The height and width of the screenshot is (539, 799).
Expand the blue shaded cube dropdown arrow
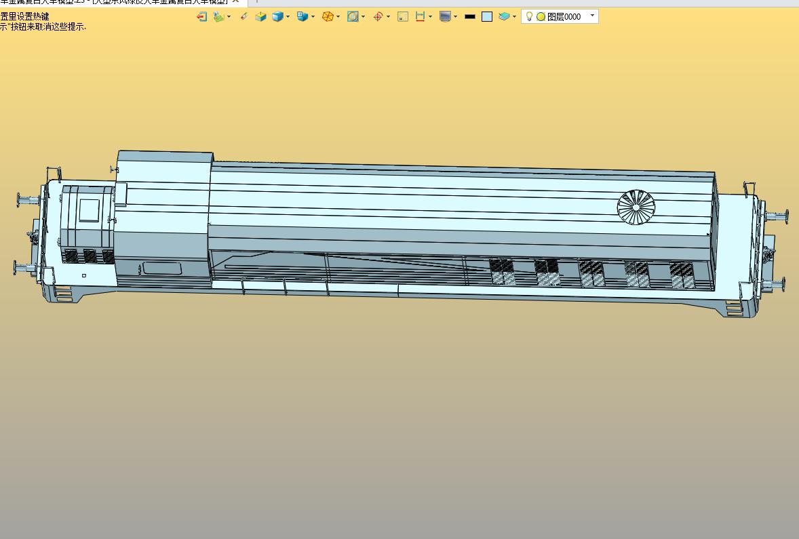(x=288, y=17)
